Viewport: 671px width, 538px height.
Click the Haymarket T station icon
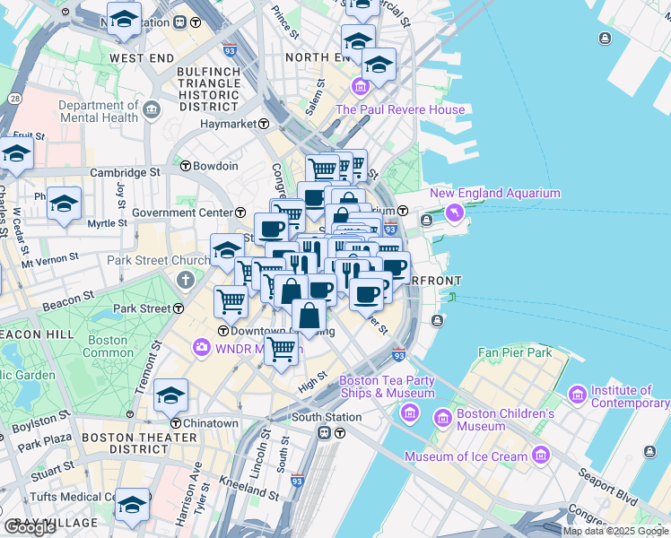264,124
